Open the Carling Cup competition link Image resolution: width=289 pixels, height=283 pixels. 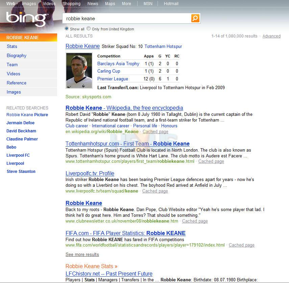point(109,71)
